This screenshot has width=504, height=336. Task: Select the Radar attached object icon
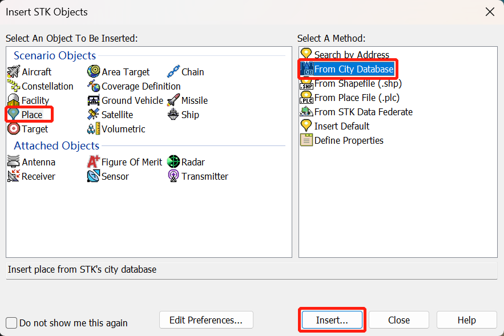(x=174, y=162)
